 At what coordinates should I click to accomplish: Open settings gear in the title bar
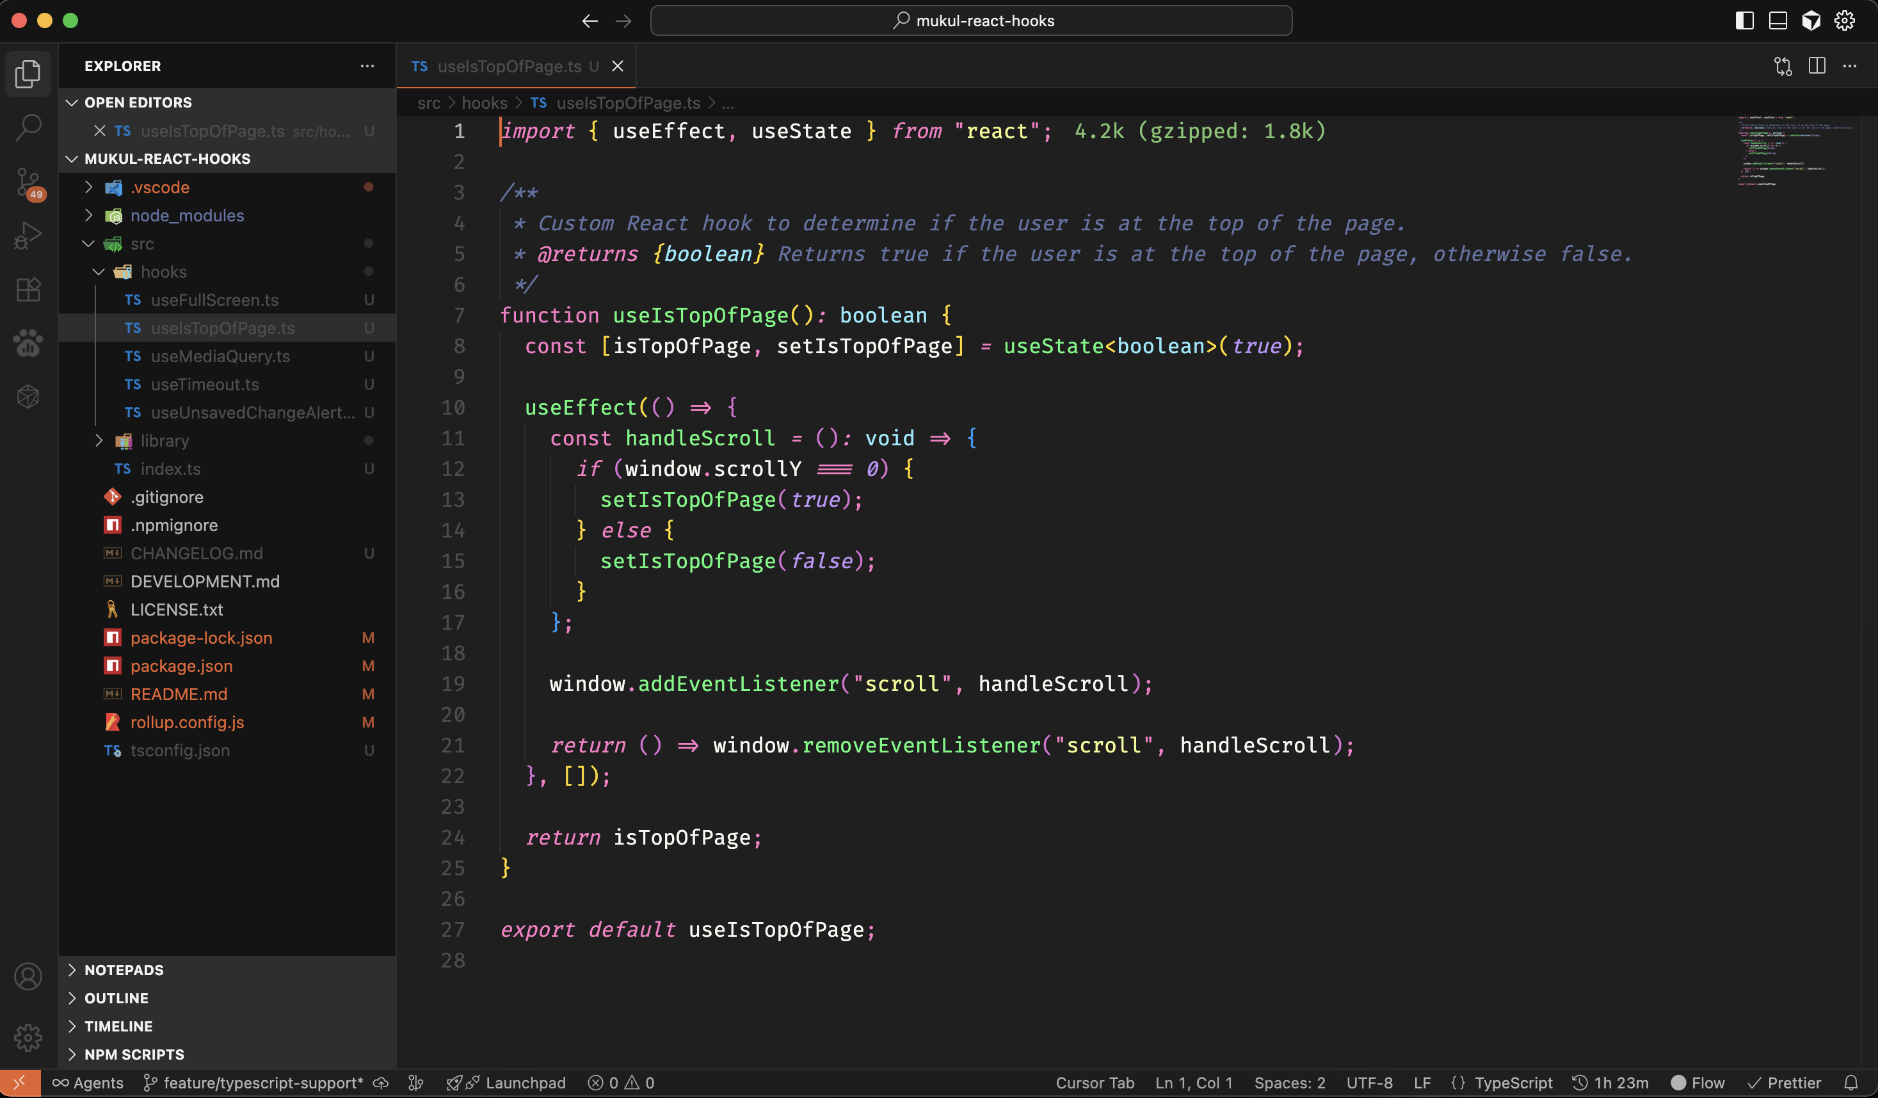click(x=1845, y=21)
